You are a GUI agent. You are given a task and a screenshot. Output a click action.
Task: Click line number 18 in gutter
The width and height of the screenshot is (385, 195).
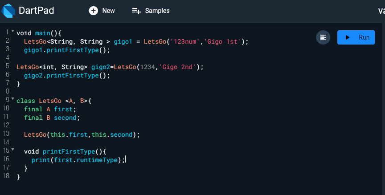coord(6,176)
